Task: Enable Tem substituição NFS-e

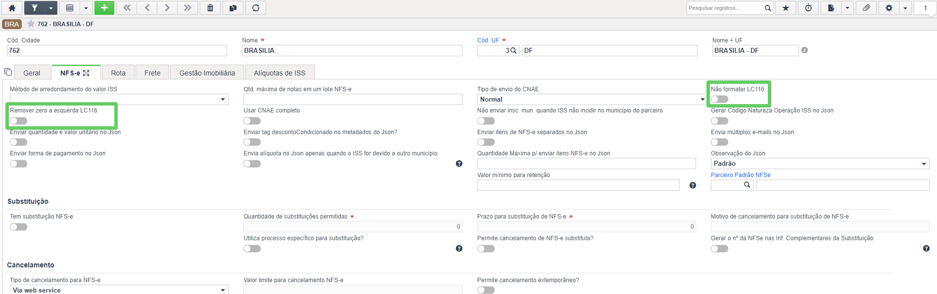Action: (x=18, y=227)
